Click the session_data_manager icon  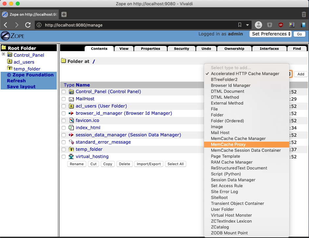pyautogui.click(x=71, y=135)
